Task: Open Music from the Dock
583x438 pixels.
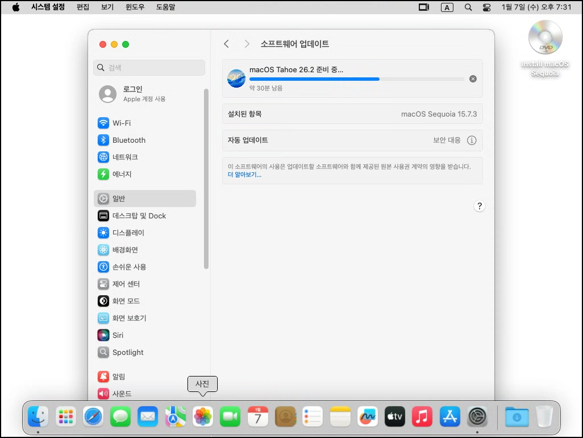Action: click(x=422, y=416)
